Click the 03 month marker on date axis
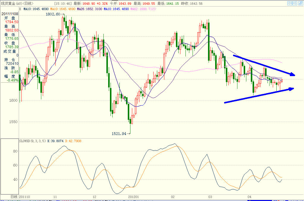This screenshot has height=201, width=304. click(x=210, y=197)
